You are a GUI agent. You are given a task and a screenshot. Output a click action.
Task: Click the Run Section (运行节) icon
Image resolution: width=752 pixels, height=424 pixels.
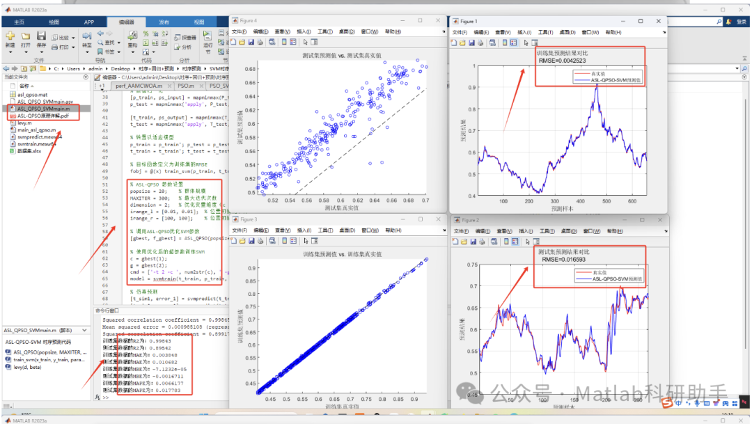[x=207, y=36]
